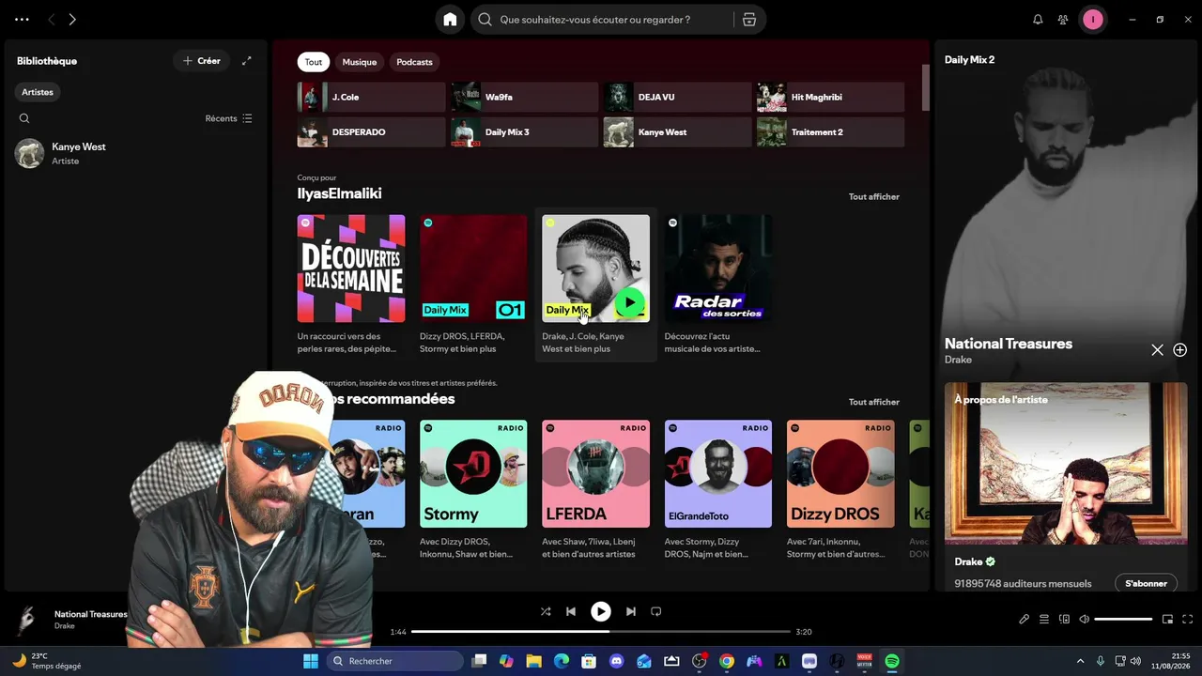Switch to fullscreen view icon
Screen dimensions: 1202x676
tap(1187, 620)
